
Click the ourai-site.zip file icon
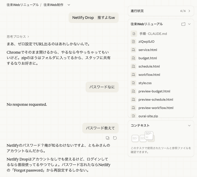[x=133, y=116]
